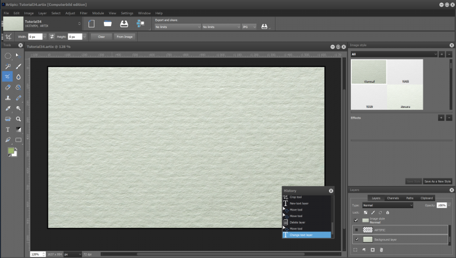Save the document via tray icon
This screenshot has height=258, width=456.
click(124, 24)
